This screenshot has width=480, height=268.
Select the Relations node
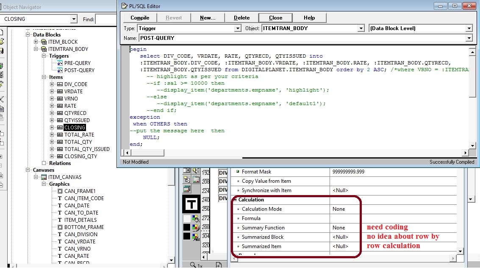pos(60,163)
